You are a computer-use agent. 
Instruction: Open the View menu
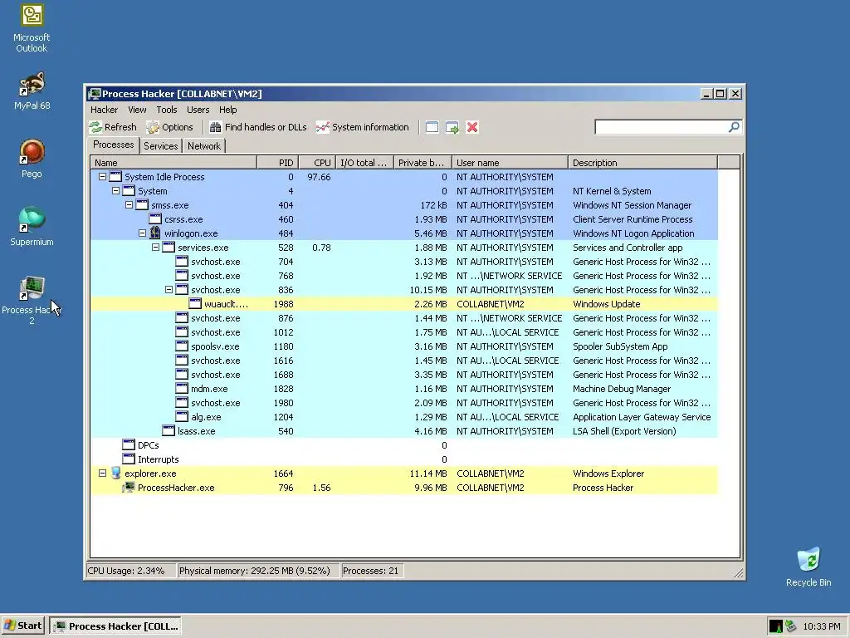[x=137, y=110]
